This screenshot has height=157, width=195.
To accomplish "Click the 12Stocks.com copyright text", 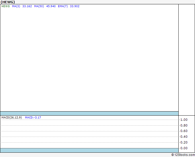I will [183, 155].
